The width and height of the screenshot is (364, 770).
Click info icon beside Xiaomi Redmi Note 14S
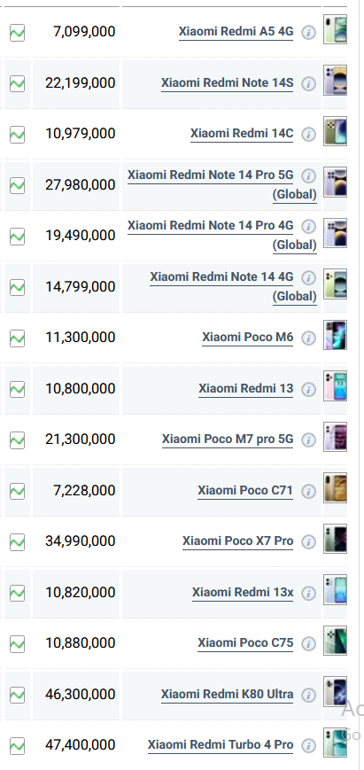click(x=308, y=84)
